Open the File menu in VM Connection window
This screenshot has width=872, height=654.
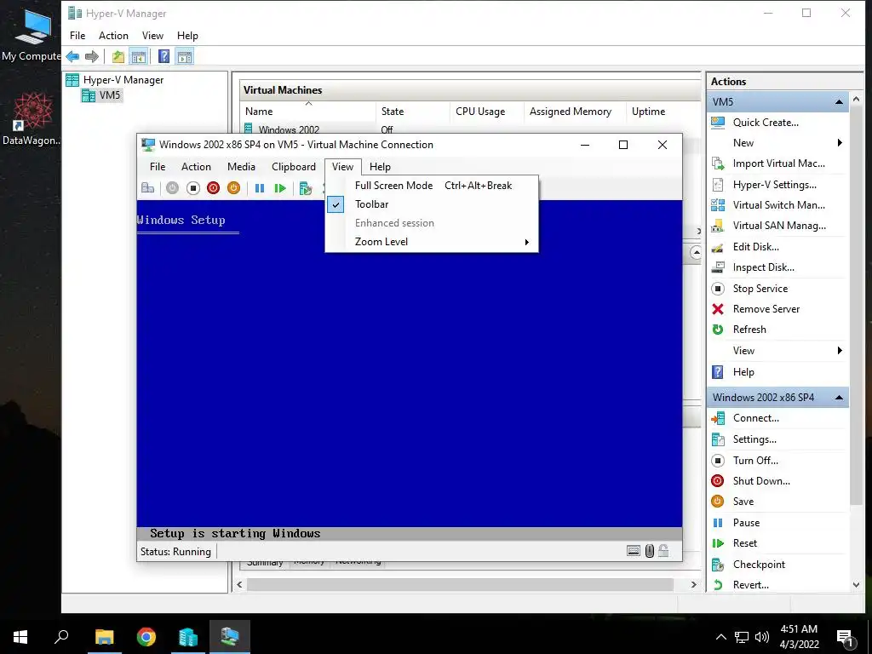click(x=158, y=167)
